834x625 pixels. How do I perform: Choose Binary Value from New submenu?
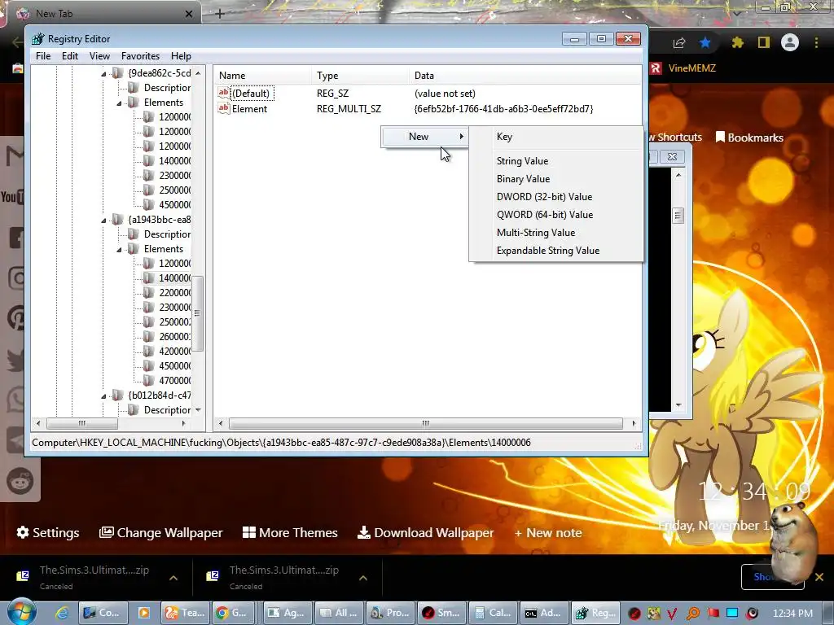(x=555, y=179)
